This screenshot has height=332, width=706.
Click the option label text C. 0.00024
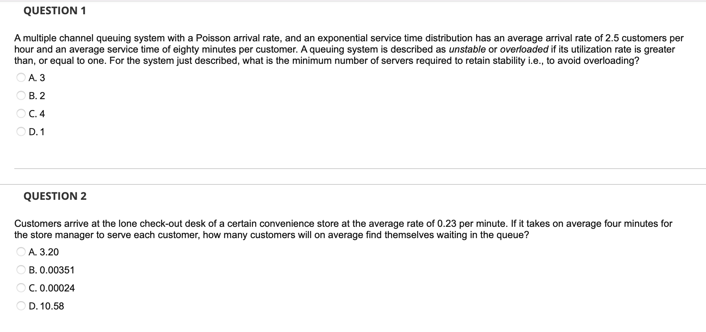coord(52,288)
